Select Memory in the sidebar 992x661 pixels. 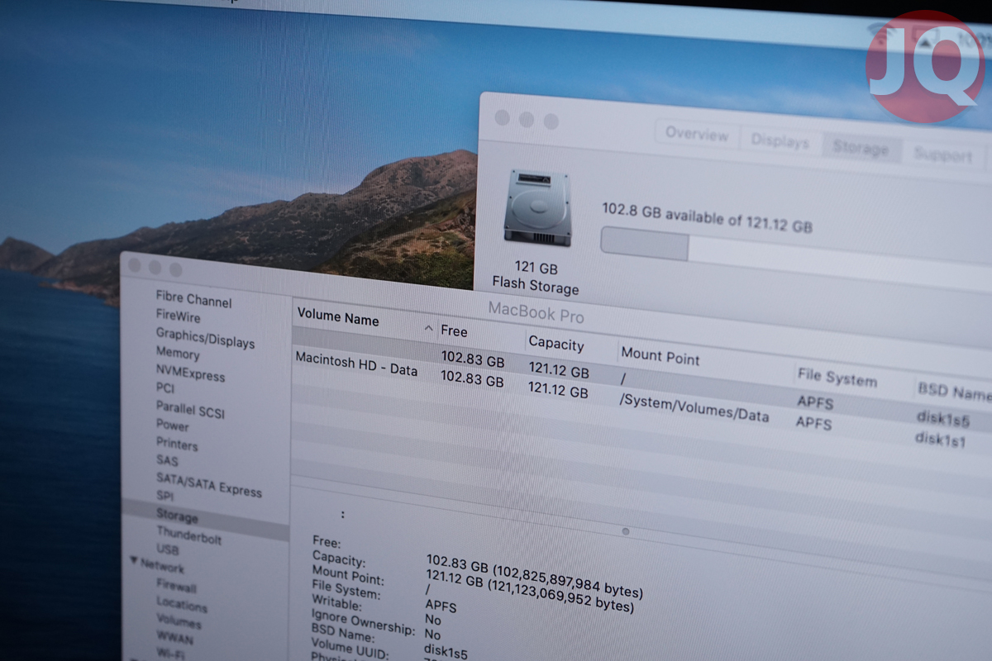tap(178, 353)
